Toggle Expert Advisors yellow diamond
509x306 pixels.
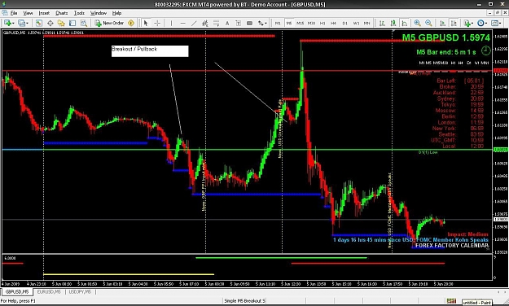(131, 23)
